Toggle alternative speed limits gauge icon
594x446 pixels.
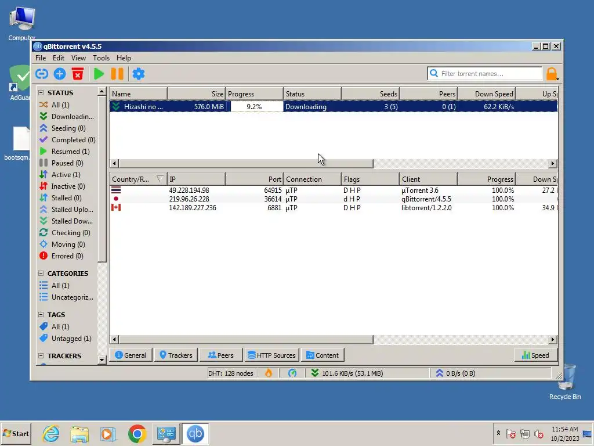point(292,373)
